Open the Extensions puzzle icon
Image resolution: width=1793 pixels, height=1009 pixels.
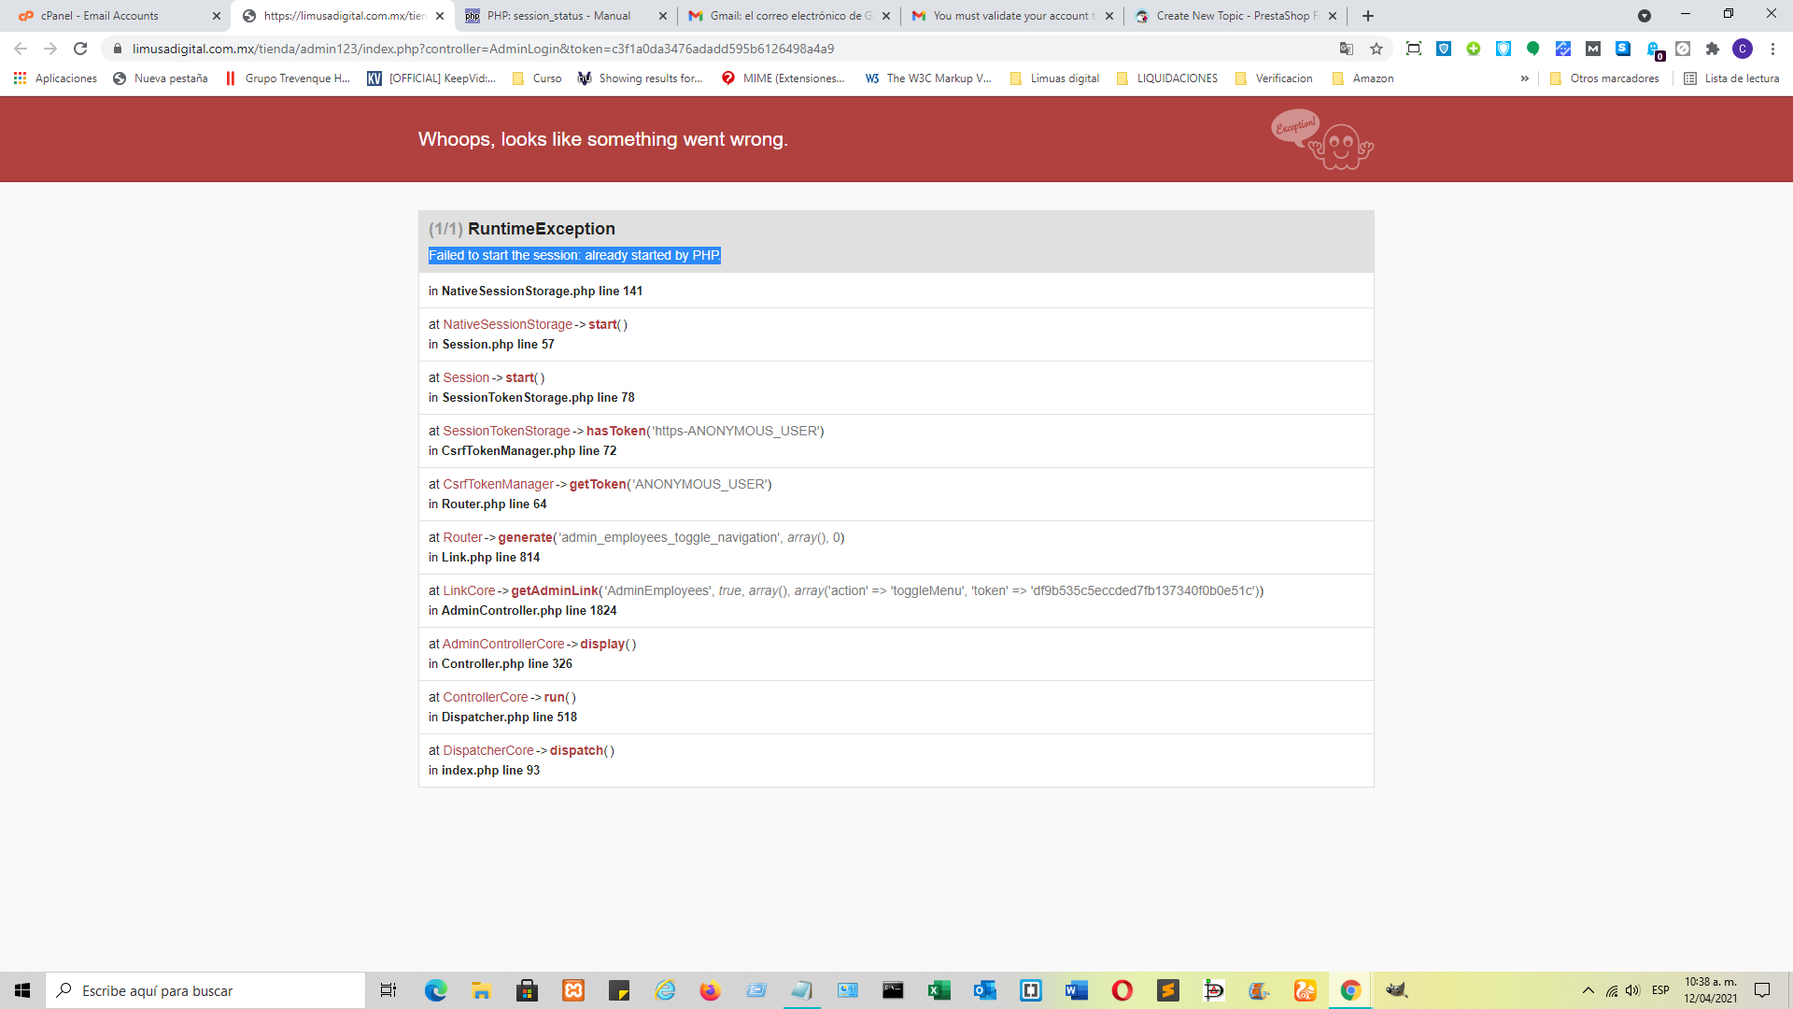click(1712, 49)
